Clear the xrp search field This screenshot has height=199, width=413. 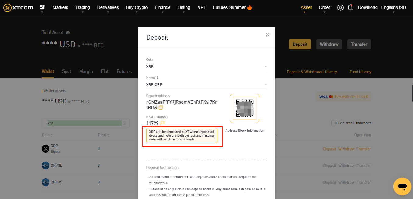pos(124,123)
